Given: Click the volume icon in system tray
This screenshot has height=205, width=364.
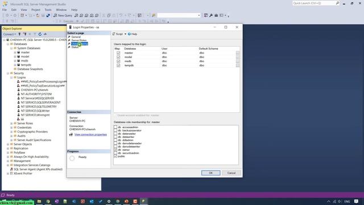Looking at the screenshot, I should pos(340,201).
